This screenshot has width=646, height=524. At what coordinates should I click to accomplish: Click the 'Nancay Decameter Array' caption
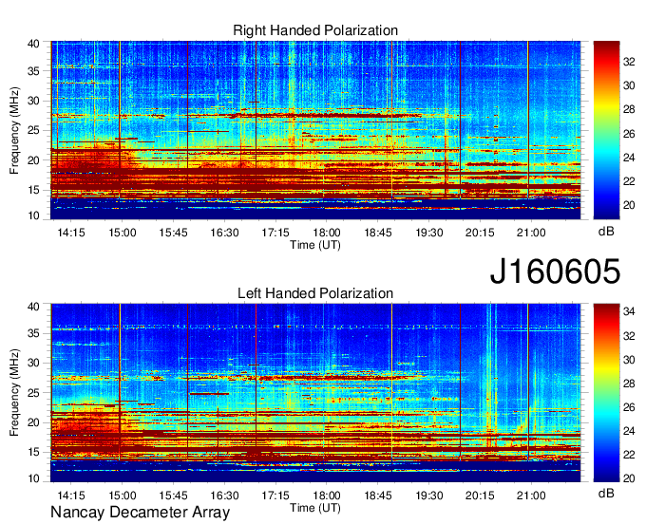pyautogui.click(x=140, y=513)
